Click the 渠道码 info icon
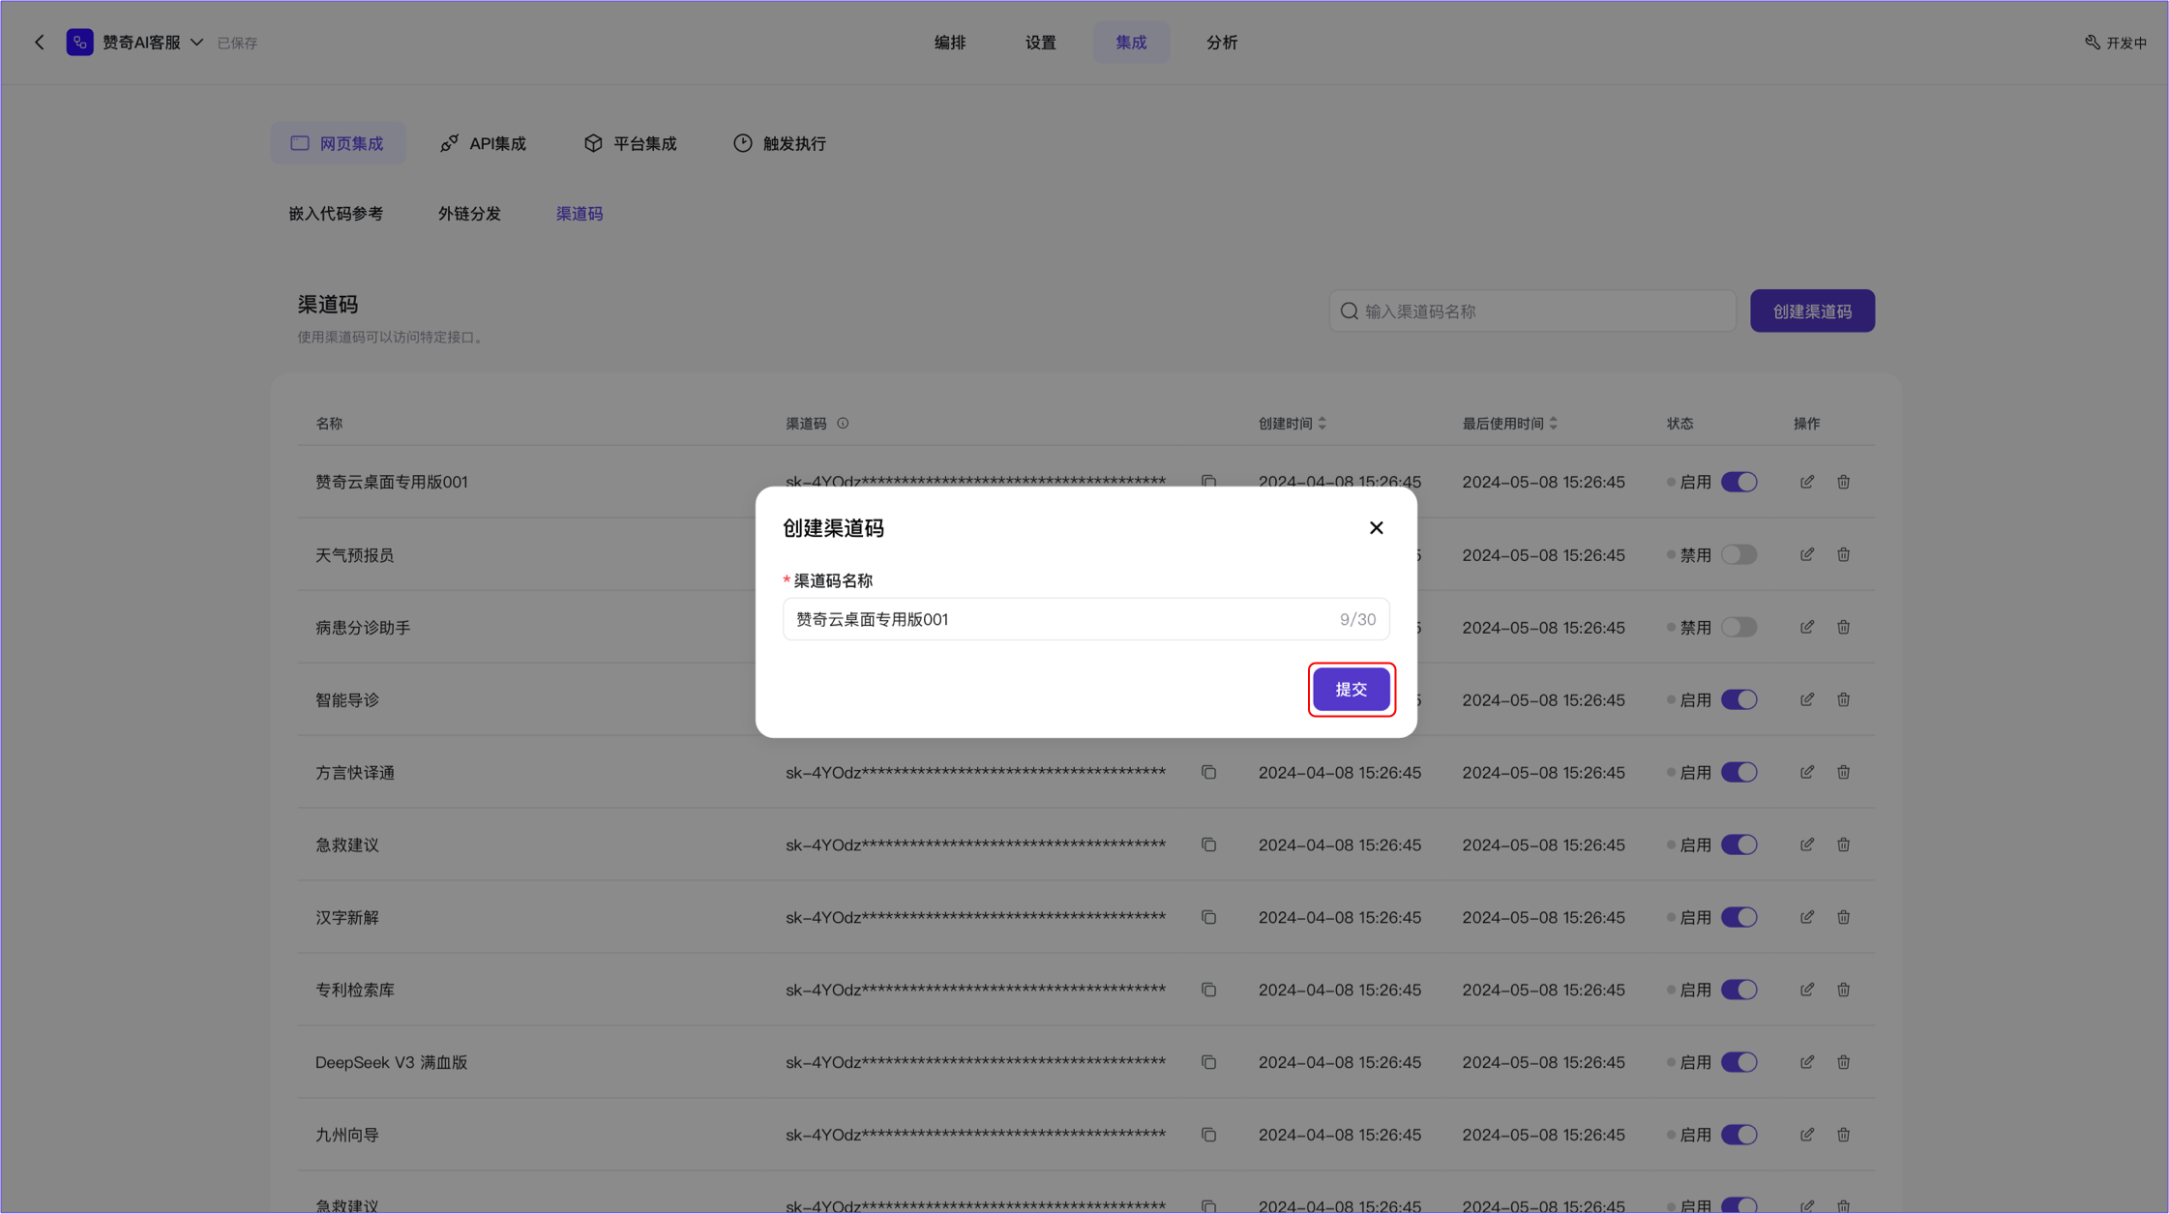 click(843, 424)
